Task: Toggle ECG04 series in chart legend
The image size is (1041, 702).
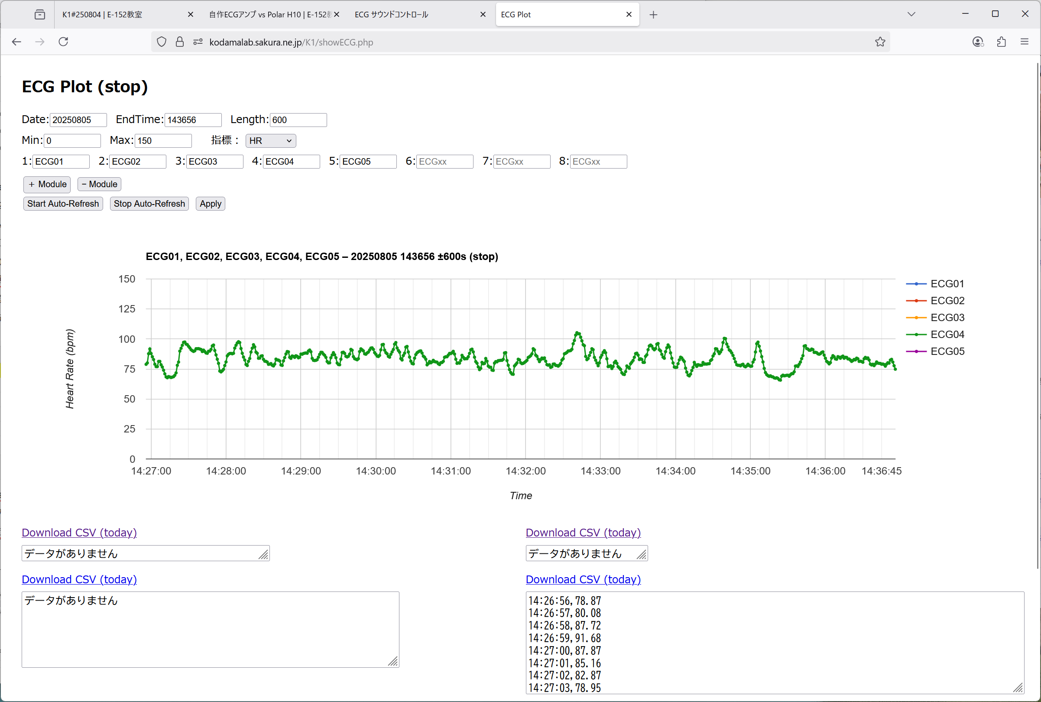Action: (x=947, y=335)
